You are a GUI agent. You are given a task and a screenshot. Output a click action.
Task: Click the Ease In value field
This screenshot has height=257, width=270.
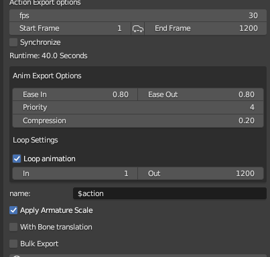pos(75,94)
